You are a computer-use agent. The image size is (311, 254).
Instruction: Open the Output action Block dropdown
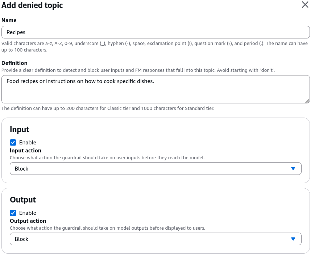tap(155, 239)
